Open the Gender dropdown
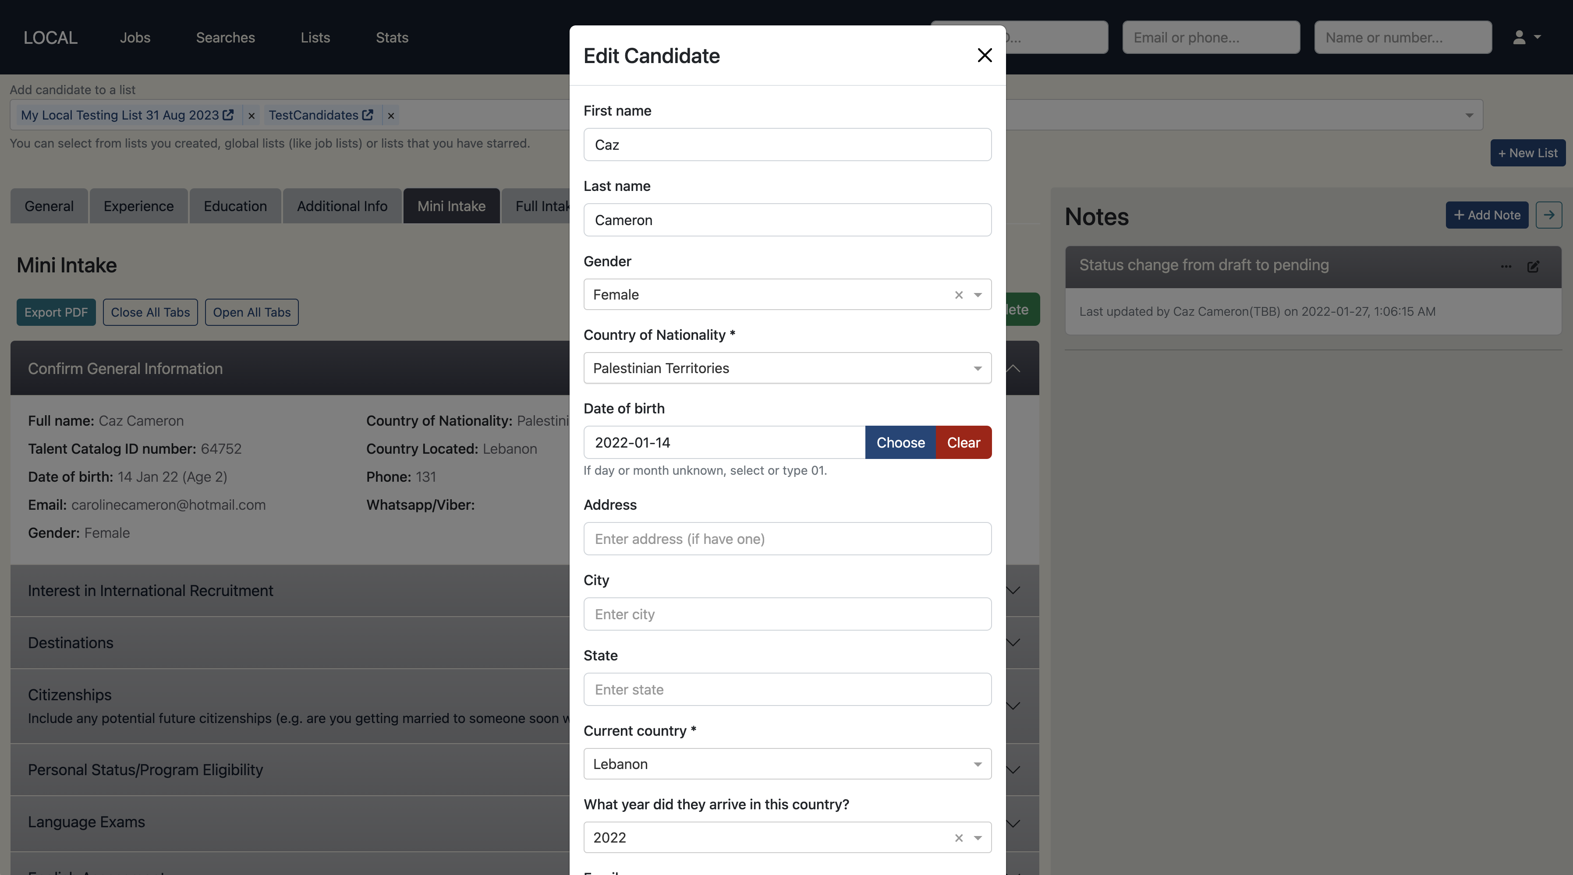 [x=978, y=295]
